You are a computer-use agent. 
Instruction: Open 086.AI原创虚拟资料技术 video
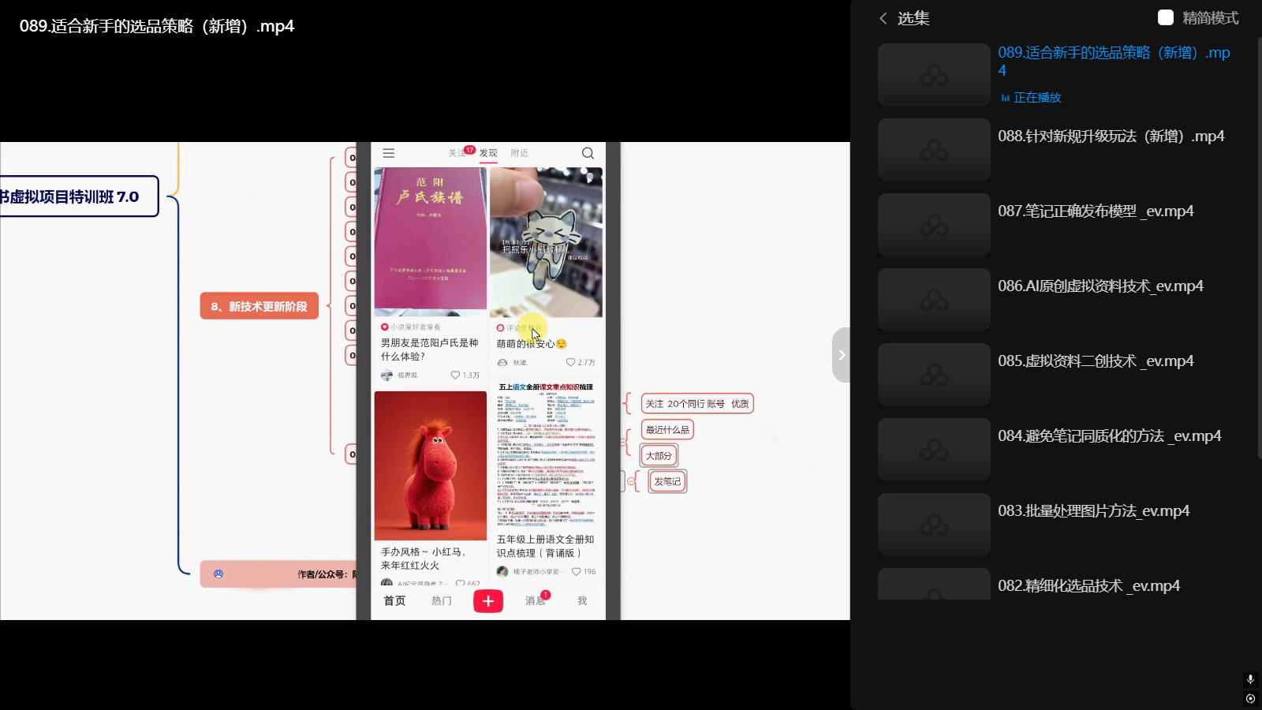(x=1100, y=286)
